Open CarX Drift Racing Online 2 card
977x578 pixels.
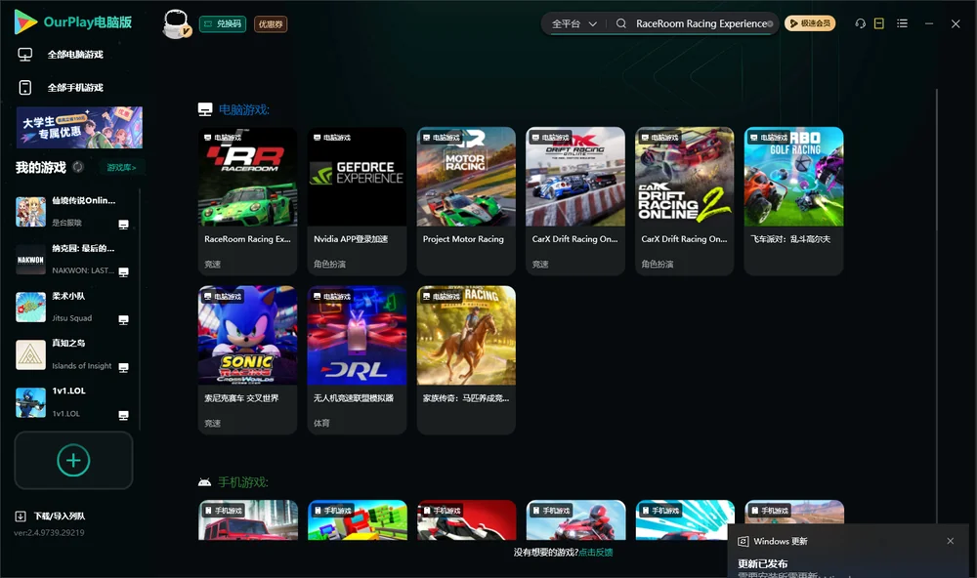pyautogui.click(x=684, y=201)
